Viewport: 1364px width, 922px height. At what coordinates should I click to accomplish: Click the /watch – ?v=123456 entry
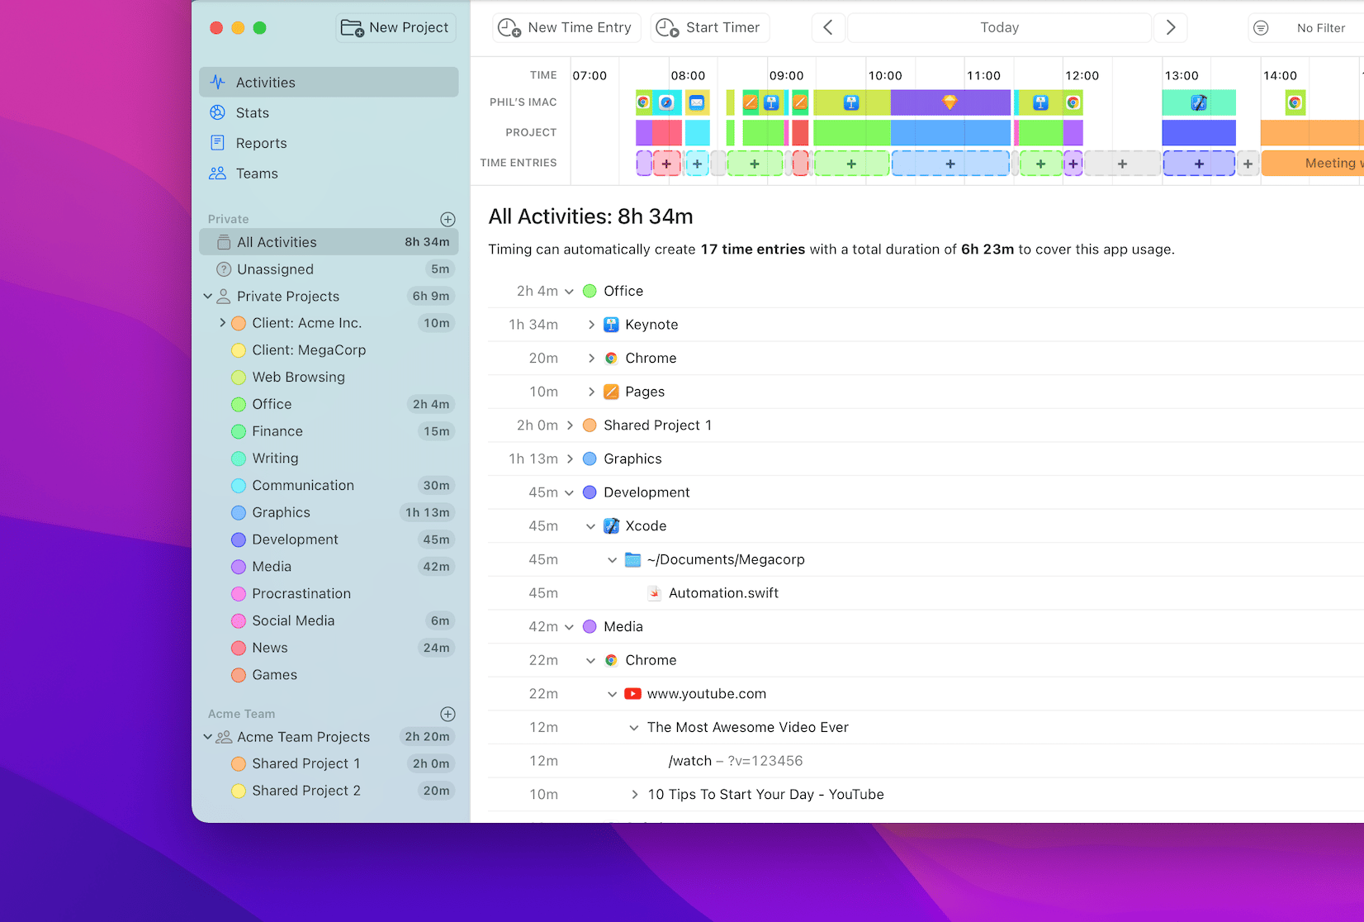[735, 761]
